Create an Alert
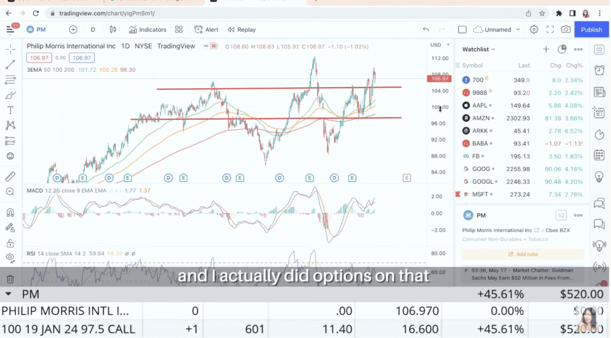This screenshot has width=611, height=338. (x=206, y=30)
